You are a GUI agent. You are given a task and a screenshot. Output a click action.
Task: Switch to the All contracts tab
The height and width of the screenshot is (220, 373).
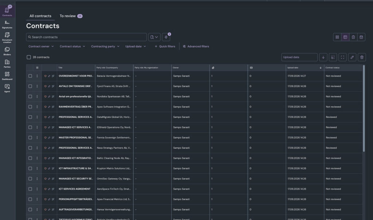[x=40, y=16]
